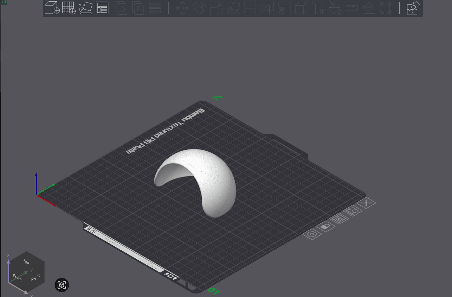The height and width of the screenshot is (297, 452).
Task: Auto orient objects on this plate
Action: pyautogui.click(x=352, y=211)
